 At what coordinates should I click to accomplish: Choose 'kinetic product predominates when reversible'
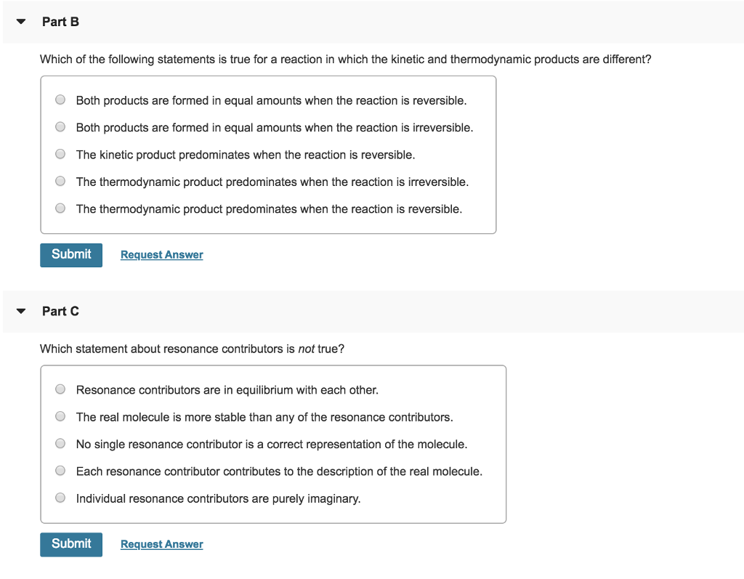(x=60, y=154)
